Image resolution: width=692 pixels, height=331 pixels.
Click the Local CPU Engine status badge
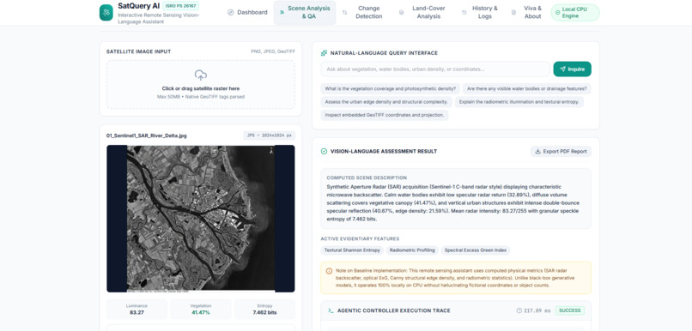pos(575,12)
